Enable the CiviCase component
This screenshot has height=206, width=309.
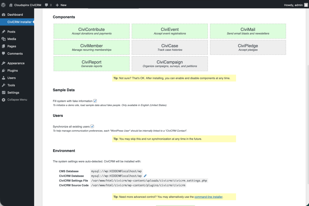click(170, 47)
